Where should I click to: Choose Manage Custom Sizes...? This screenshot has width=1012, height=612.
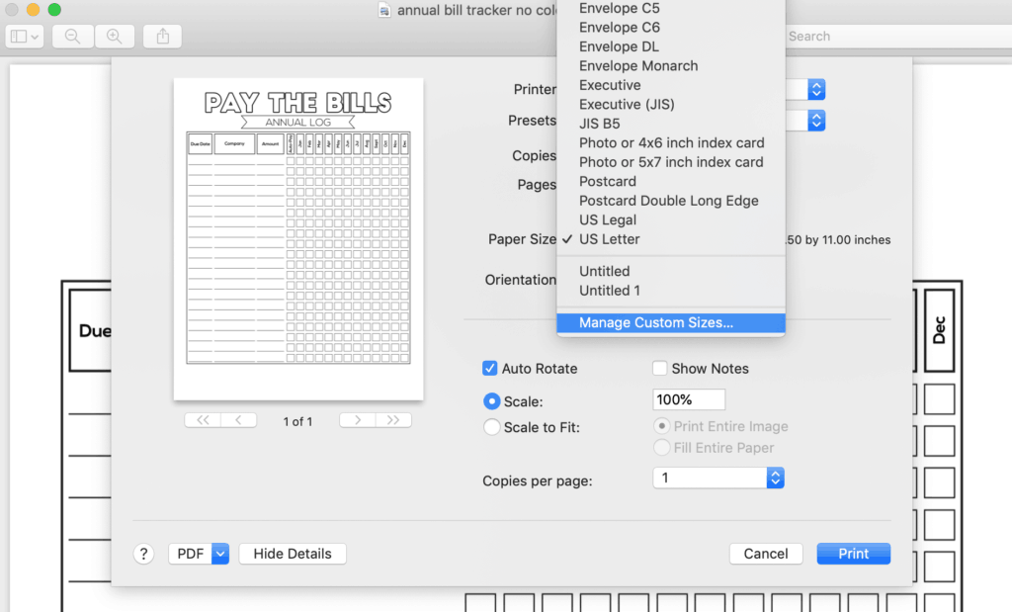(x=671, y=322)
